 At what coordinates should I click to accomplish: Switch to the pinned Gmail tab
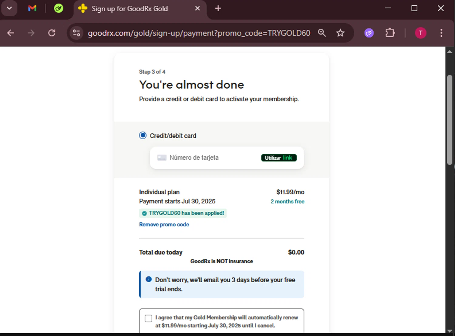click(x=32, y=8)
